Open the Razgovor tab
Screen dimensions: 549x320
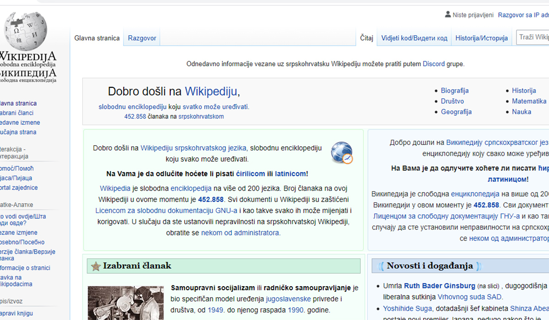click(142, 38)
